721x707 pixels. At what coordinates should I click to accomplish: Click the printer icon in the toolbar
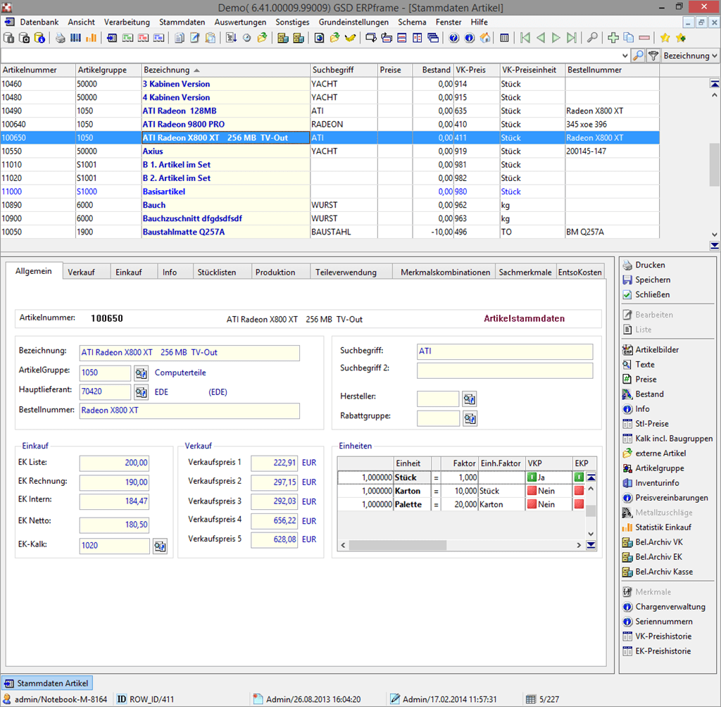click(x=60, y=38)
